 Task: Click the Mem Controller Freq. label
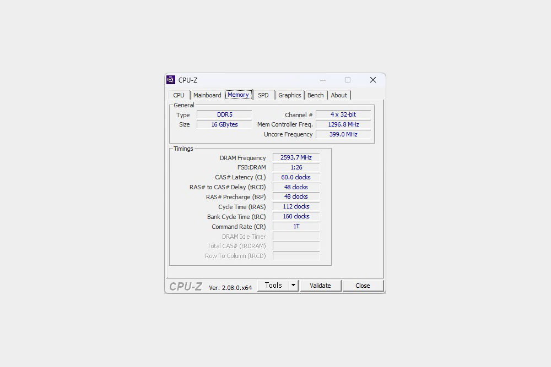point(285,124)
